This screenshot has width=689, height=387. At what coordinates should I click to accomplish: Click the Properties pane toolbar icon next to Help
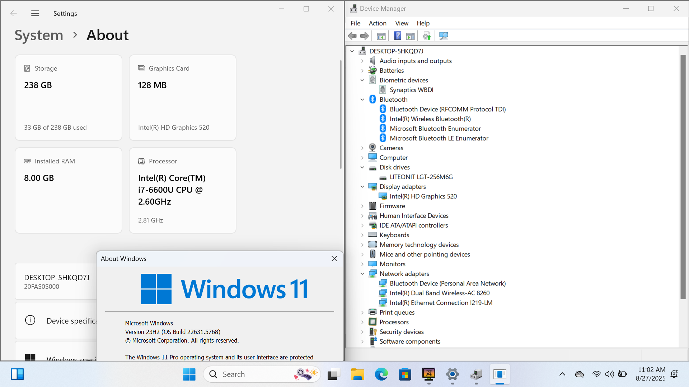(x=410, y=36)
